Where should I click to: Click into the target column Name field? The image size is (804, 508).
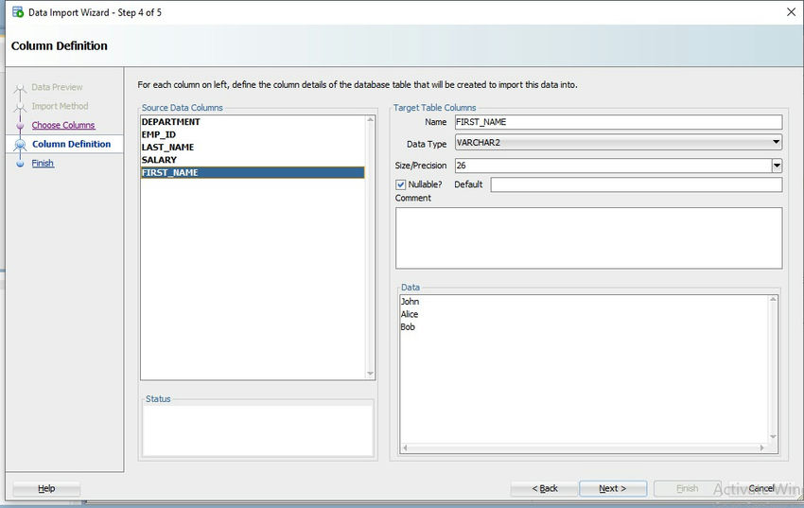pyautogui.click(x=619, y=122)
